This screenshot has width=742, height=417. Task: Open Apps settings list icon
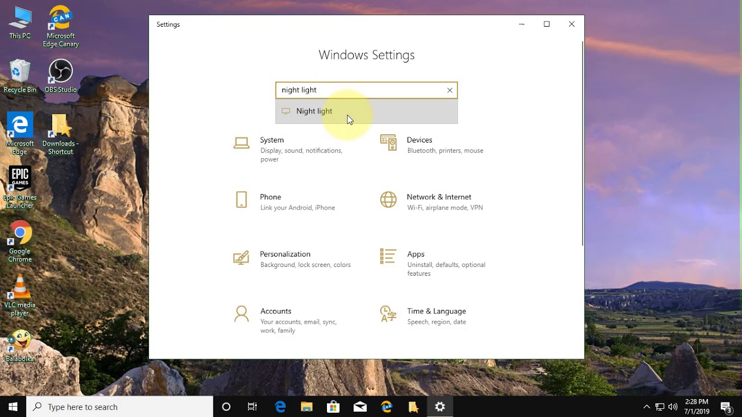pyautogui.click(x=388, y=257)
